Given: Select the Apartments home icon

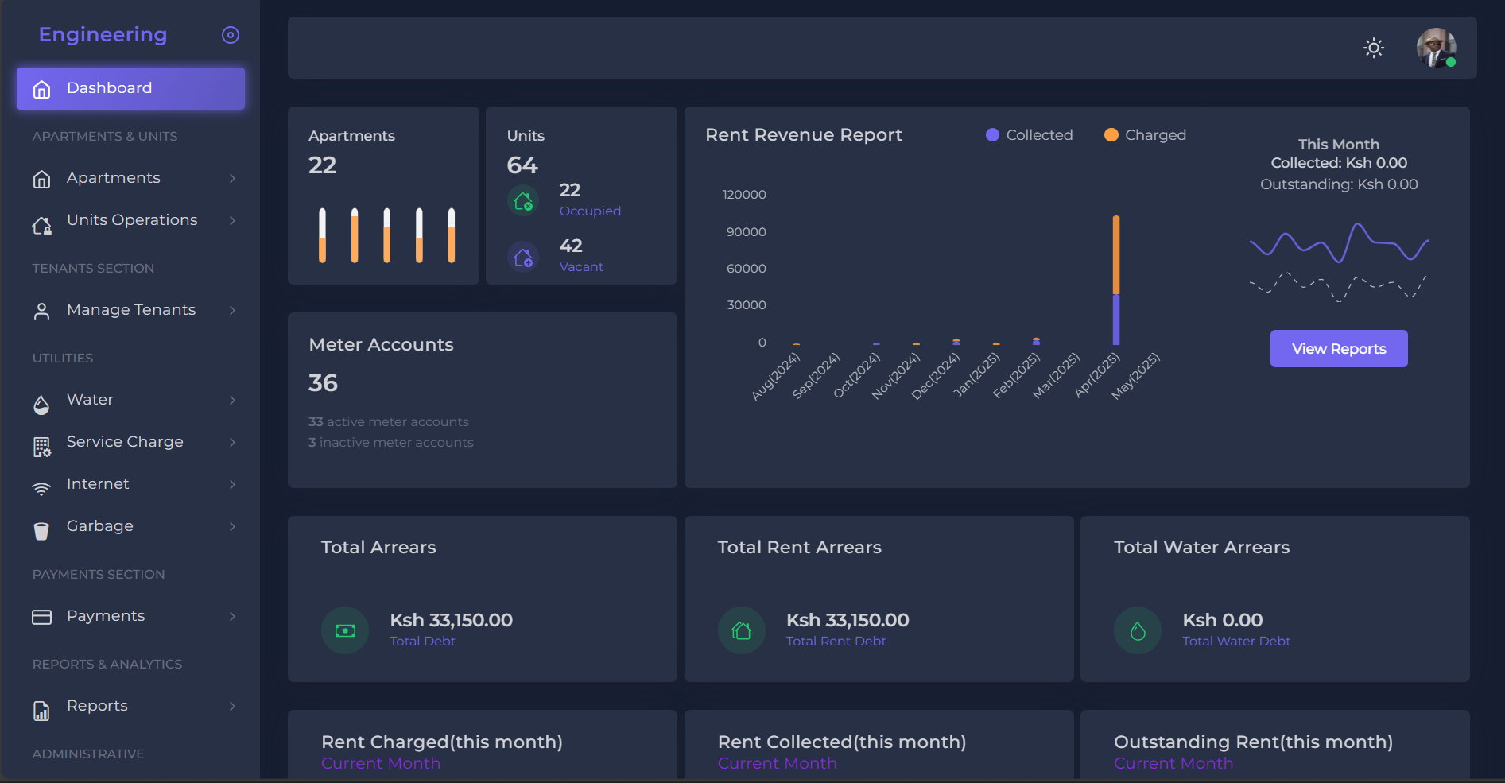Looking at the screenshot, I should [41, 178].
